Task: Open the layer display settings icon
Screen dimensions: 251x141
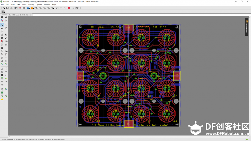Action: [2, 20]
